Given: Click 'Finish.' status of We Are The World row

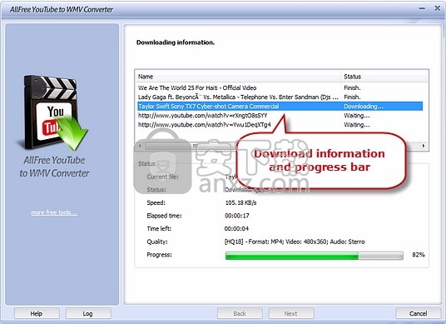Looking at the screenshot, I should click(x=352, y=87).
